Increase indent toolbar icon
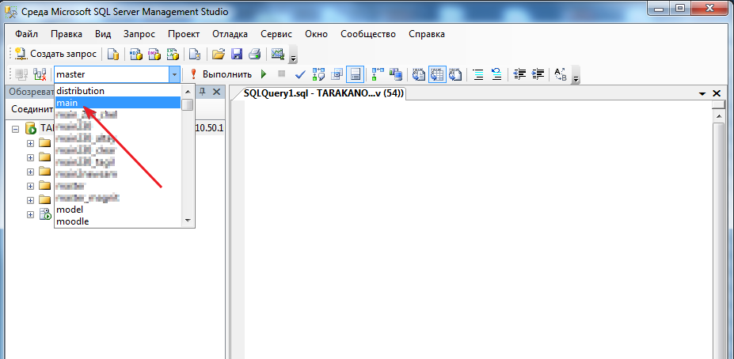This screenshot has width=734, height=359. click(x=538, y=74)
